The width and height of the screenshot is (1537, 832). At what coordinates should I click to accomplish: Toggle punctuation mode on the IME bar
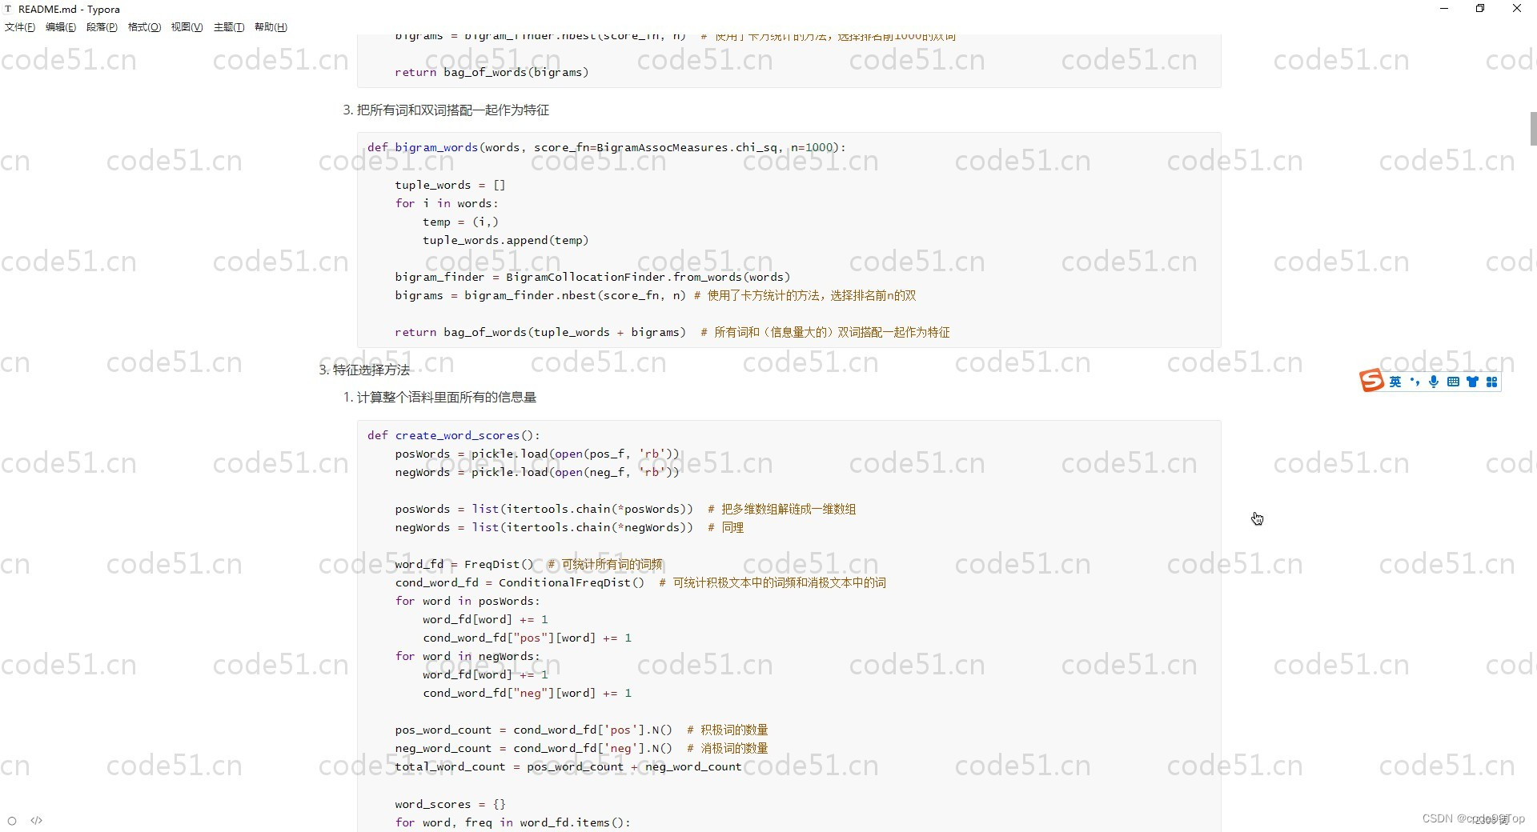coord(1415,382)
